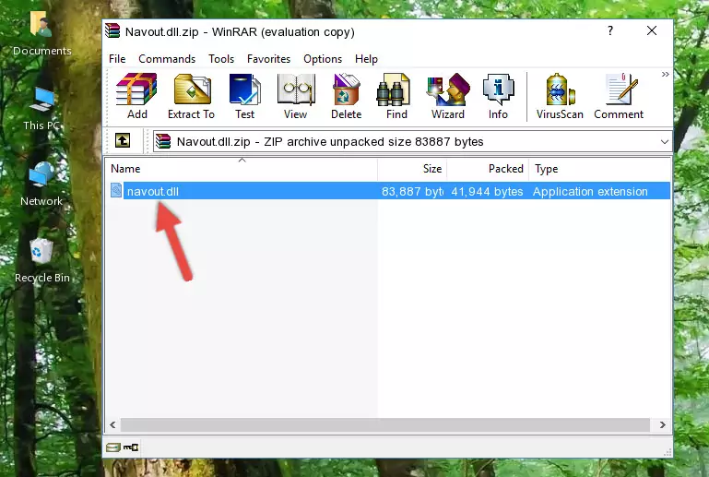Launch the Wizard tool
The height and width of the screenshot is (477, 709).
tap(448, 96)
